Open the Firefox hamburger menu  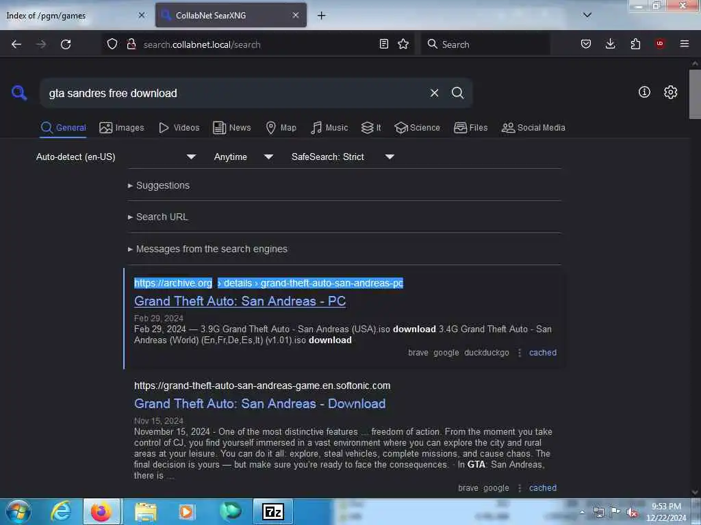pyautogui.click(x=685, y=44)
